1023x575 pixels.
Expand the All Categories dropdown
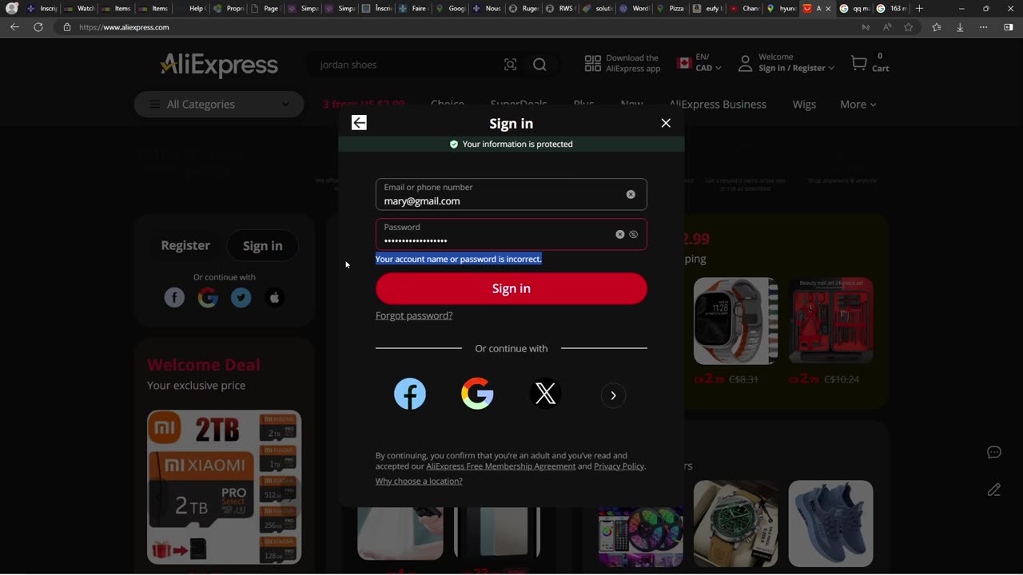[x=219, y=105]
